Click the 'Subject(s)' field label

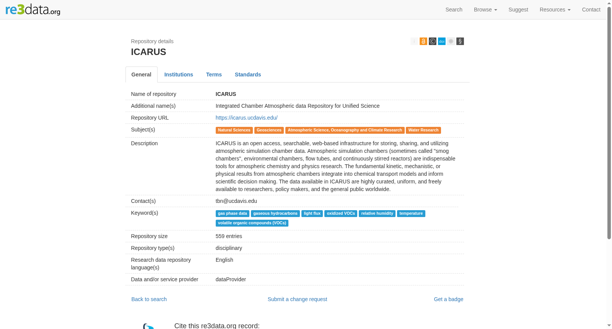pyautogui.click(x=143, y=130)
